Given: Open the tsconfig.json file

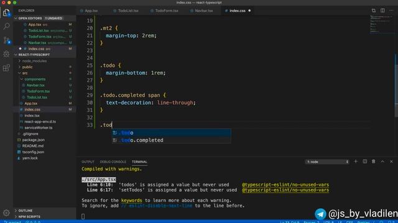Looking at the screenshot, I should [x=44, y=152].
